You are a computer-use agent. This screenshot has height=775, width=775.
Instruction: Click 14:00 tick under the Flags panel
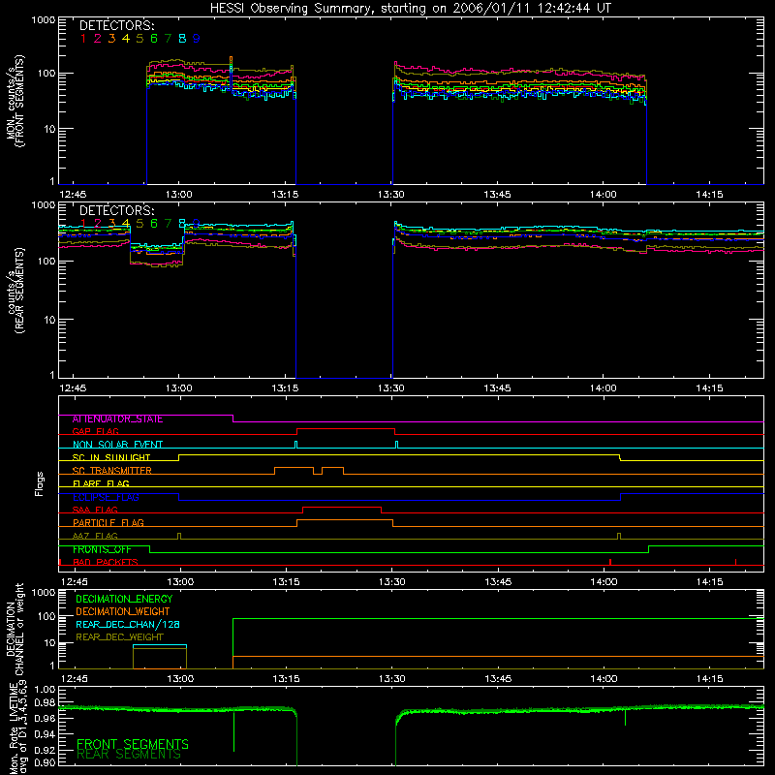point(604,582)
